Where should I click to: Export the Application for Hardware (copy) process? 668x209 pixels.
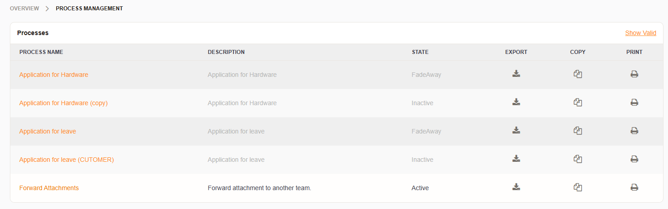[516, 102]
